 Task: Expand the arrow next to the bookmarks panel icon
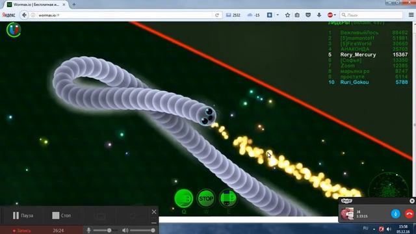pyautogui.click(x=278, y=15)
